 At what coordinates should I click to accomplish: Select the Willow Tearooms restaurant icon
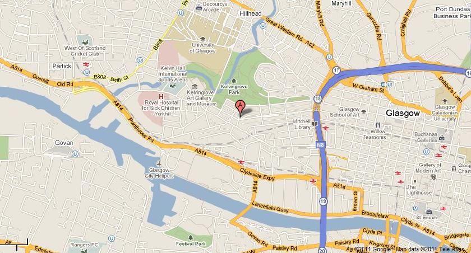click(x=378, y=125)
